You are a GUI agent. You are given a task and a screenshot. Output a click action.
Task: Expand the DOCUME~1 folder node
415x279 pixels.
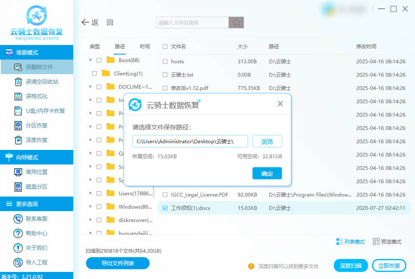point(90,86)
